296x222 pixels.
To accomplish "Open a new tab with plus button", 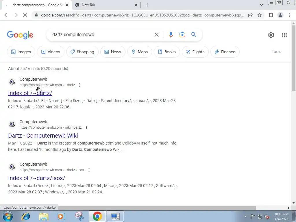I will click(147, 5).
